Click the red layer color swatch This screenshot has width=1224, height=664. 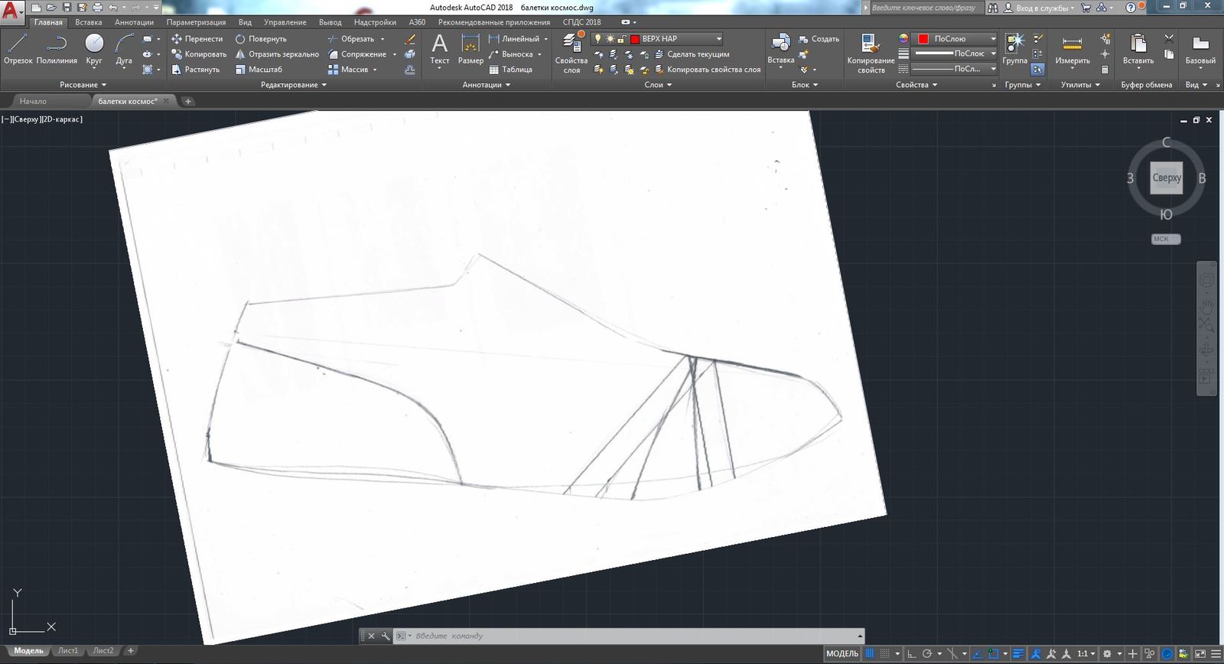[x=635, y=39]
